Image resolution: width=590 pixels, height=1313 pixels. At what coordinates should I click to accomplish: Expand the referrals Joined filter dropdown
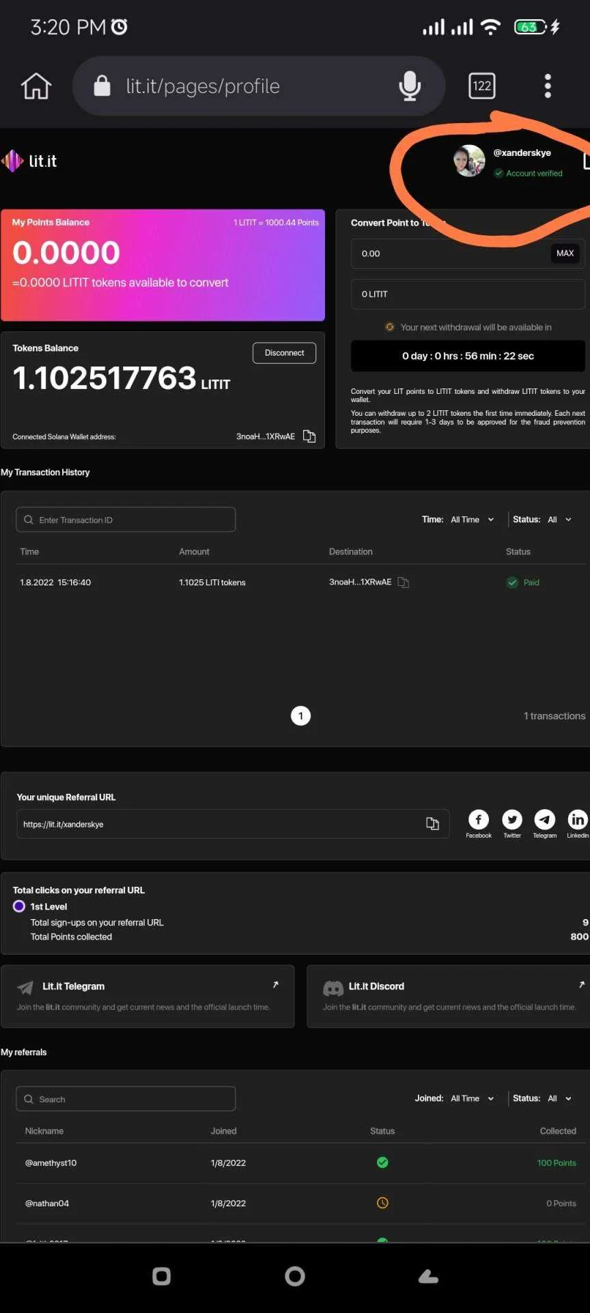click(x=472, y=1098)
